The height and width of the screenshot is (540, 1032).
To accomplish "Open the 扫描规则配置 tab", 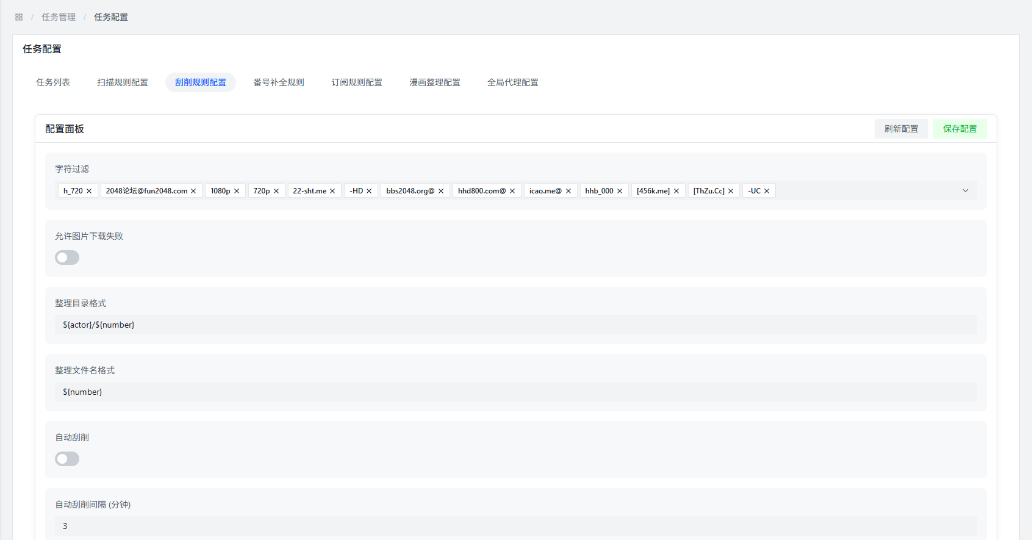I will click(x=123, y=82).
